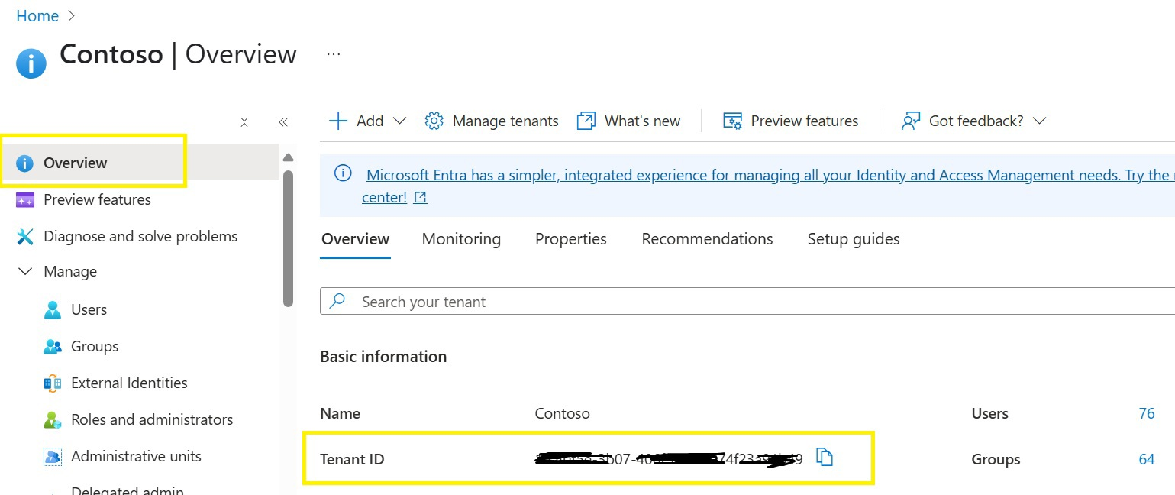1175x495 pixels.
Task: Click the Name value Contoso
Action: [x=563, y=413]
